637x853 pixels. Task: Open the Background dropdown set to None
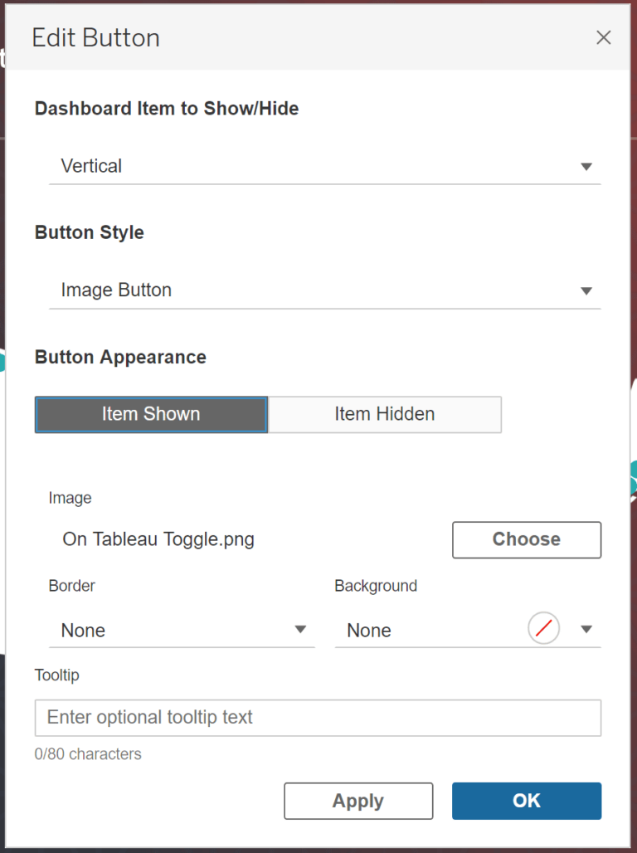point(464,629)
